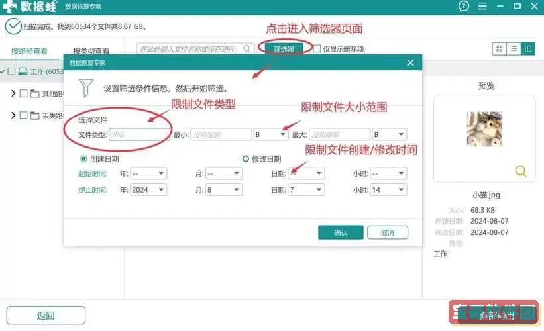
Task: Click the 工作 drive icon in tree
Action: (x=23, y=71)
